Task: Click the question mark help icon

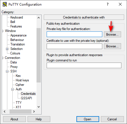Action: (108, 4)
